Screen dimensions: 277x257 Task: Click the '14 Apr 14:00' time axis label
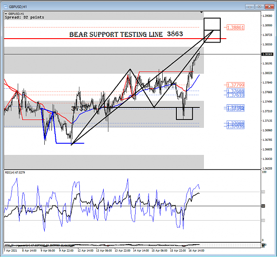click(141, 251)
